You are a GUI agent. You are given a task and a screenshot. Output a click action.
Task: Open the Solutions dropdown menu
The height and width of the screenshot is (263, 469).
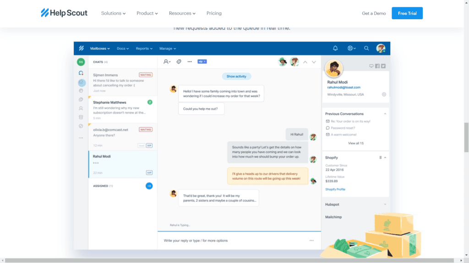[x=113, y=13]
